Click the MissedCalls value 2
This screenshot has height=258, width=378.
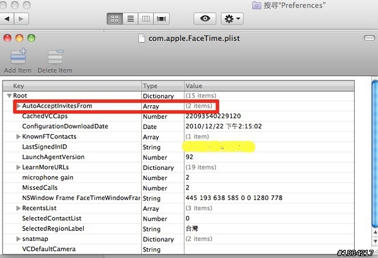[x=188, y=188]
